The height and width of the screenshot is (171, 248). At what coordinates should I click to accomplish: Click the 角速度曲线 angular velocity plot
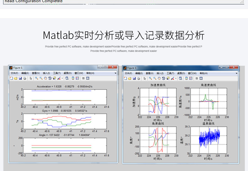209,102
